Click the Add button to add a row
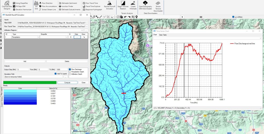The height and width of the screenshot is (134, 264). tap(25, 61)
